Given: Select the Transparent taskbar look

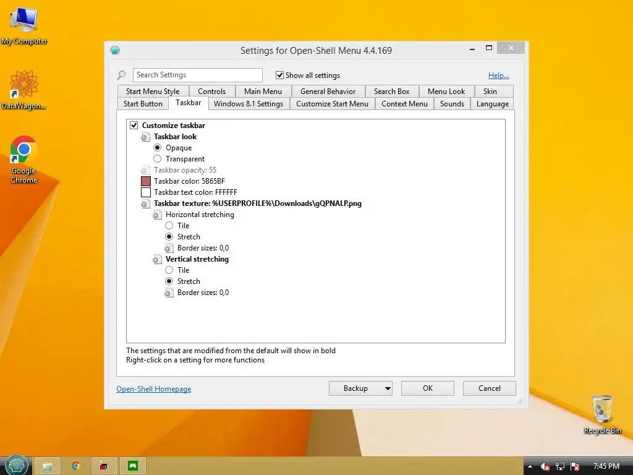Looking at the screenshot, I should (x=158, y=159).
